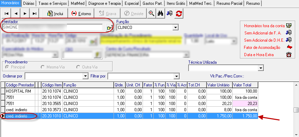Open the Gastos Part. tab
The width and height of the screenshot is (299, 137).
point(153,3)
